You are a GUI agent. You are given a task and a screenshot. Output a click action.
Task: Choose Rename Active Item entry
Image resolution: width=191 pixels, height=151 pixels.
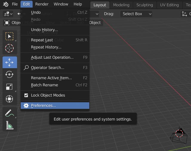click(x=55, y=78)
